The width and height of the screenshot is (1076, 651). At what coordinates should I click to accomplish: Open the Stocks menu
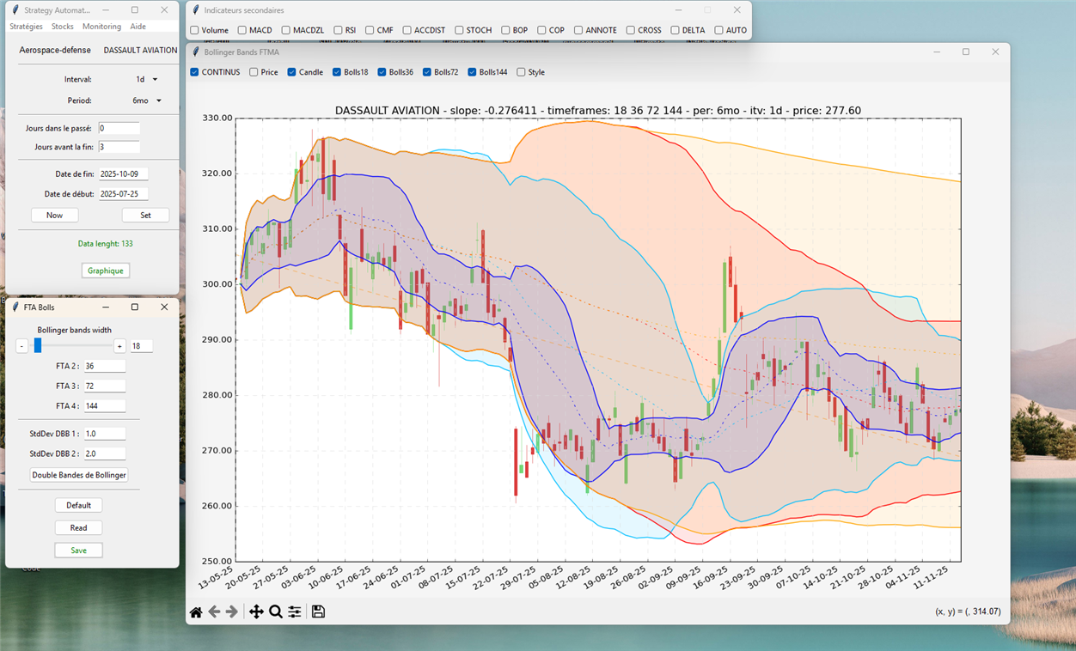click(x=63, y=27)
